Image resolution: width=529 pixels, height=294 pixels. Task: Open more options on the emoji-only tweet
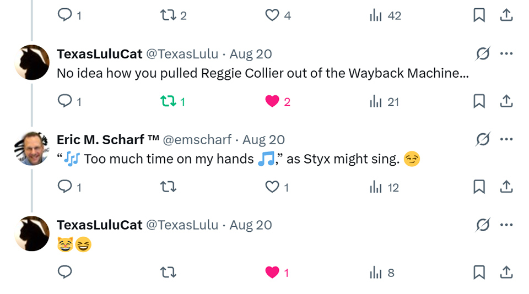pyautogui.click(x=506, y=225)
